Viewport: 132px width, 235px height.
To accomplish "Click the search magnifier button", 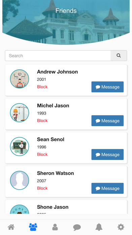I will (119, 56).
